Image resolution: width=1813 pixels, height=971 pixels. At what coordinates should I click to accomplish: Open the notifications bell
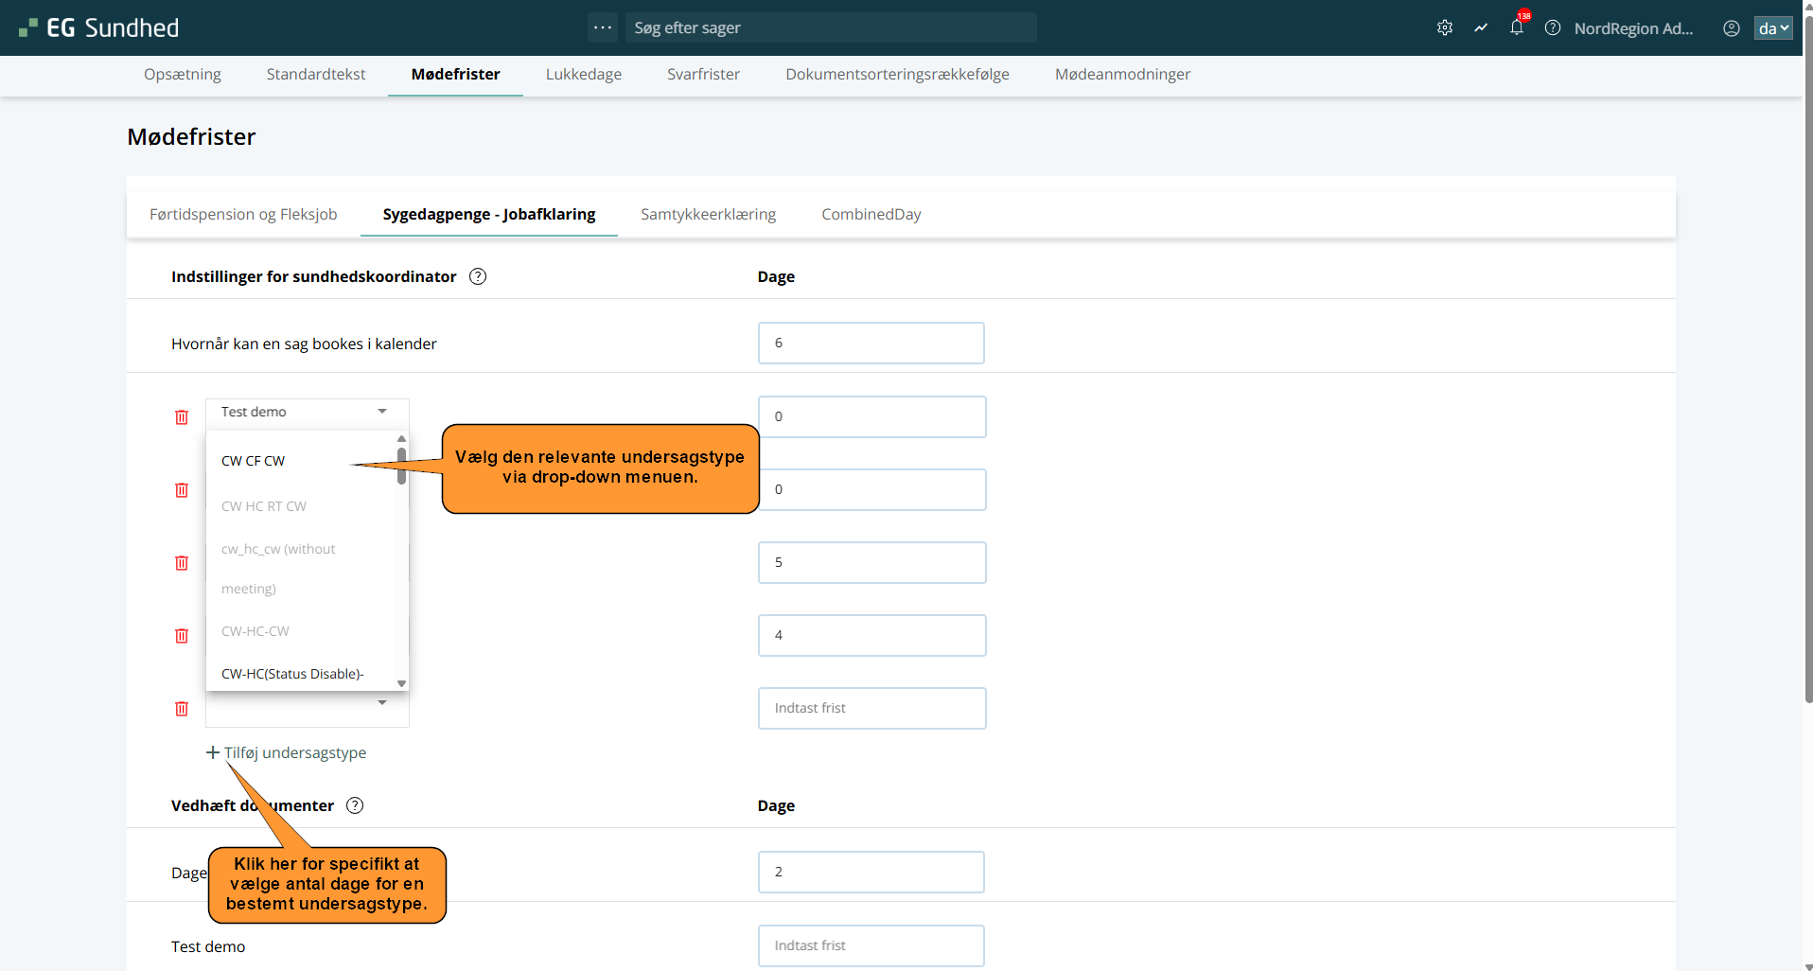(1517, 27)
